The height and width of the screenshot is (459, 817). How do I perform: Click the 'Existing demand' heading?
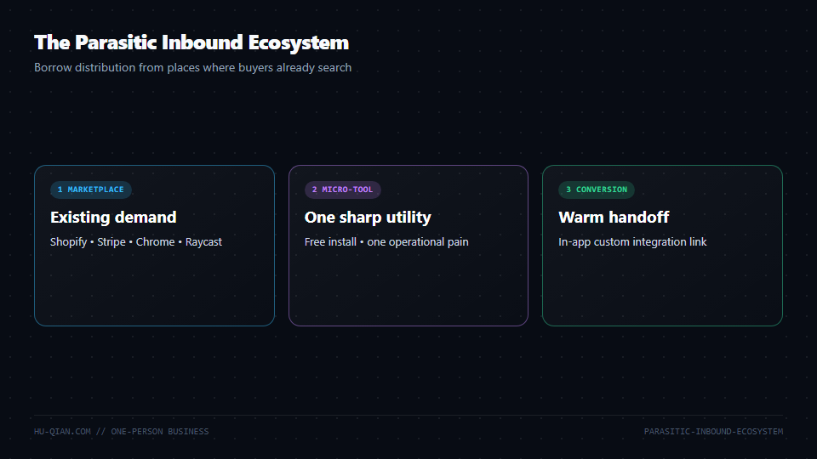pos(113,217)
